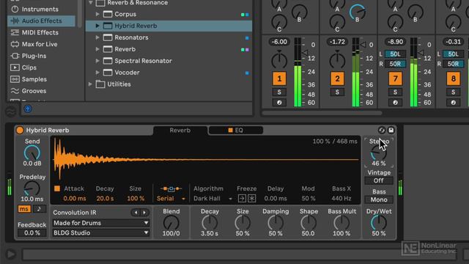Toggle the Bass Mono button
The width and height of the screenshot is (469, 264).
(x=379, y=199)
